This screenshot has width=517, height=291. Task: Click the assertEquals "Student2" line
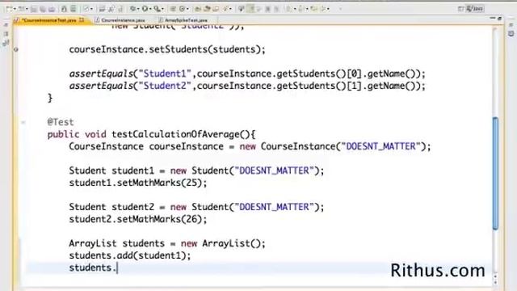tap(247, 86)
